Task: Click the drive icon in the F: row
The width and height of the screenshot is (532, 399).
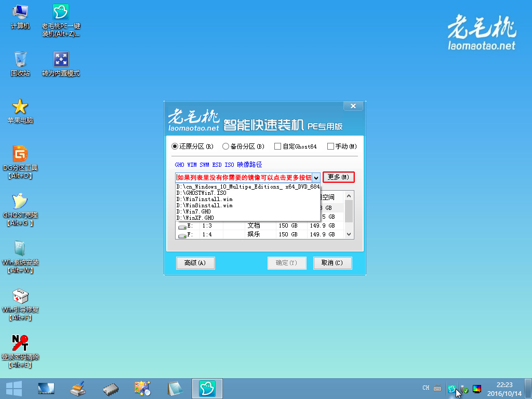Action: (182, 235)
